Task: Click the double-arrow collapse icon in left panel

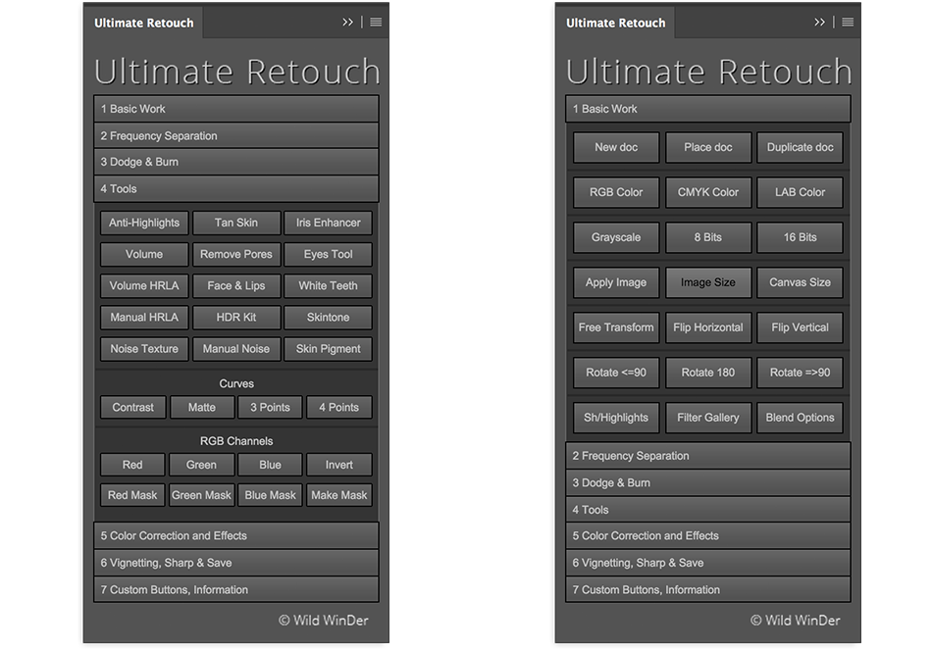Action: pyautogui.click(x=347, y=22)
